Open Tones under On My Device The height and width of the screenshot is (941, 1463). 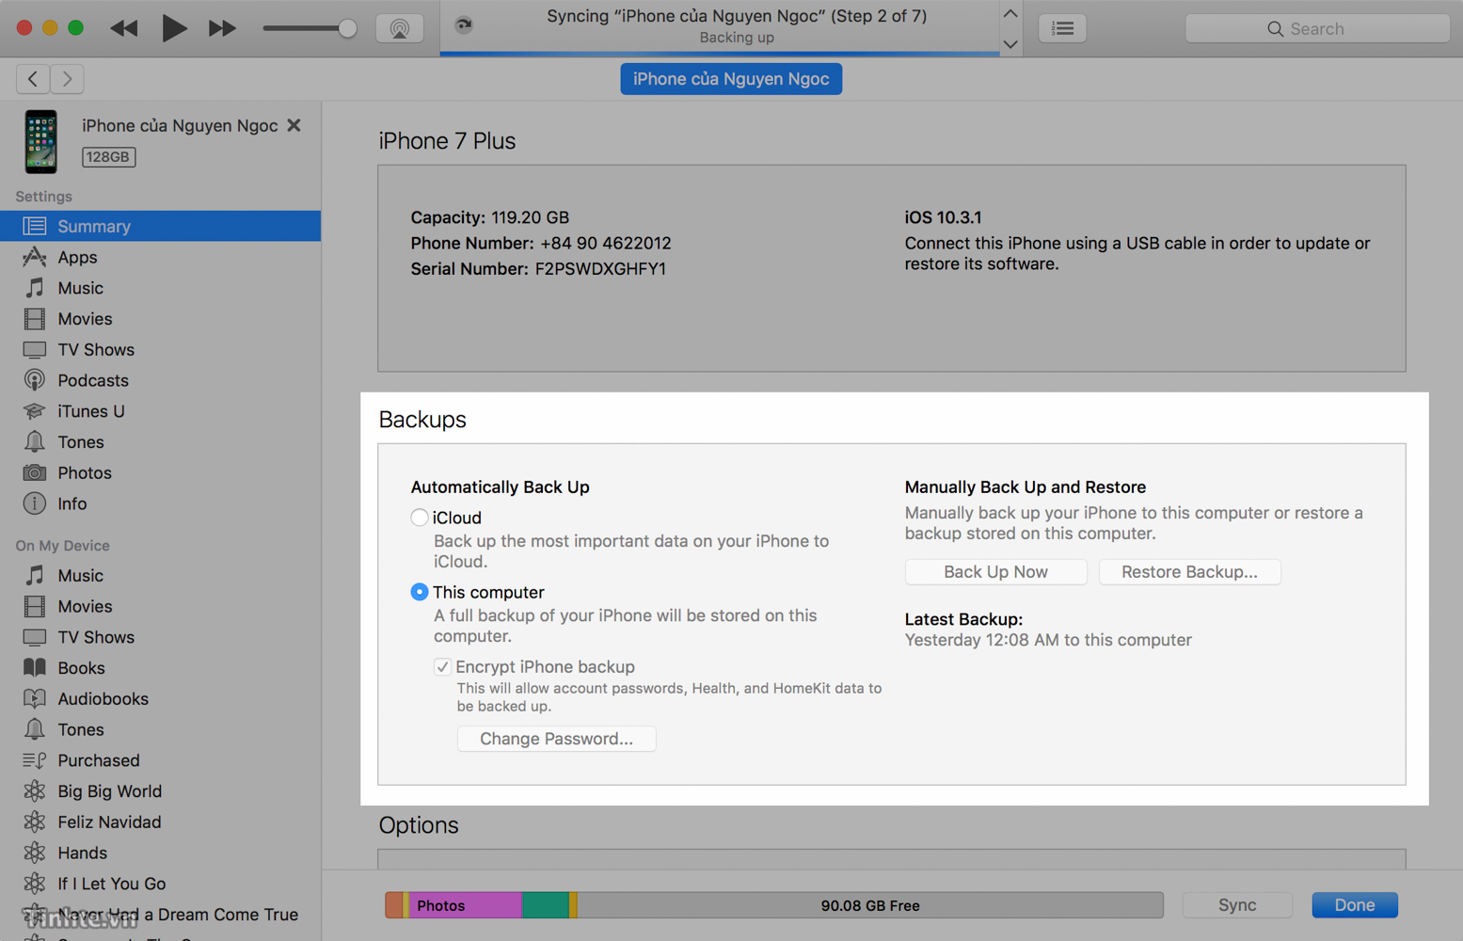pos(160,729)
